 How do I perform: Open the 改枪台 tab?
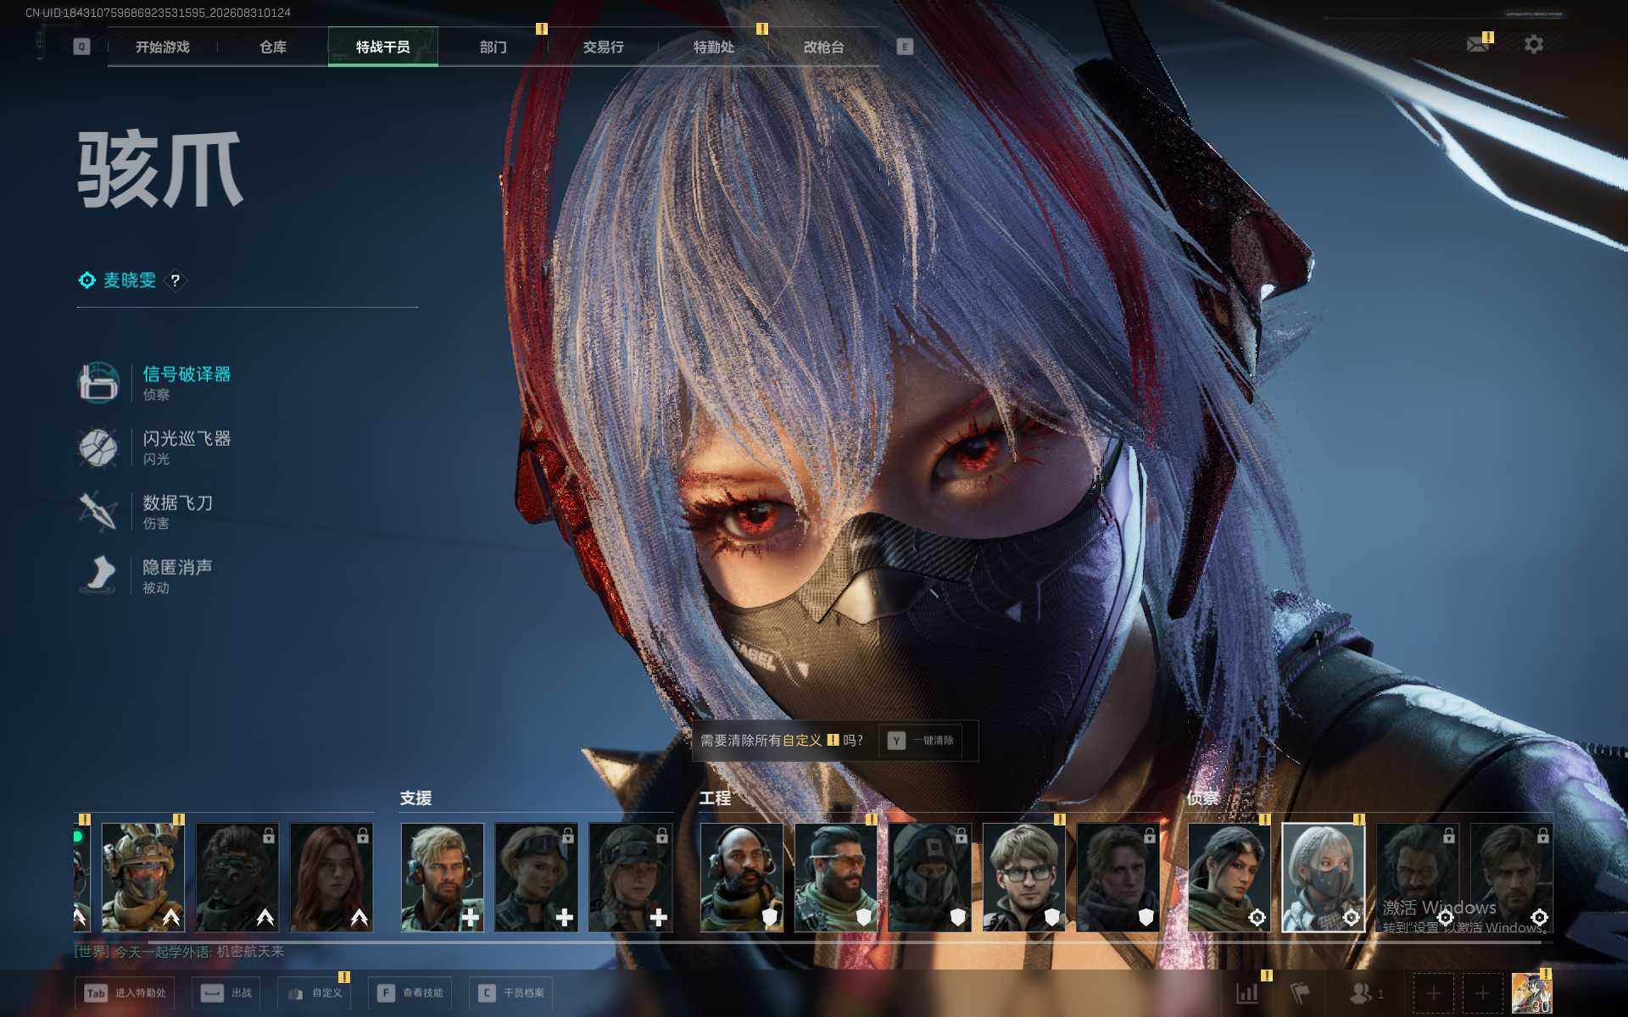point(824,47)
